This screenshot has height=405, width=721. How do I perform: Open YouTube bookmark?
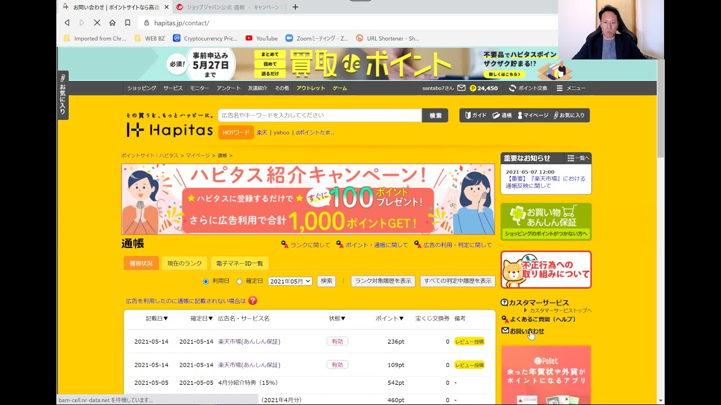261,38
